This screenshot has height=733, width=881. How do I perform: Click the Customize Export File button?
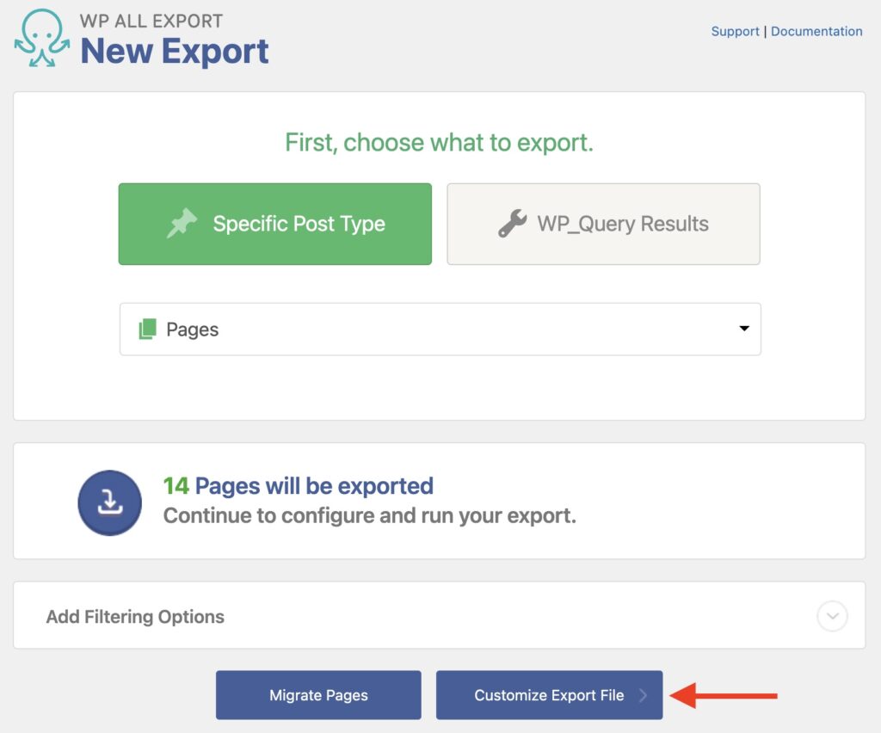click(x=549, y=694)
